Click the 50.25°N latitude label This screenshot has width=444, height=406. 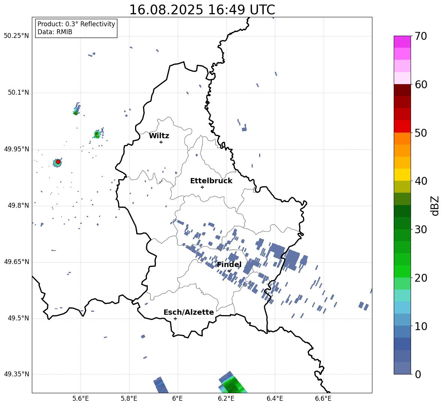(x=16, y=36)
